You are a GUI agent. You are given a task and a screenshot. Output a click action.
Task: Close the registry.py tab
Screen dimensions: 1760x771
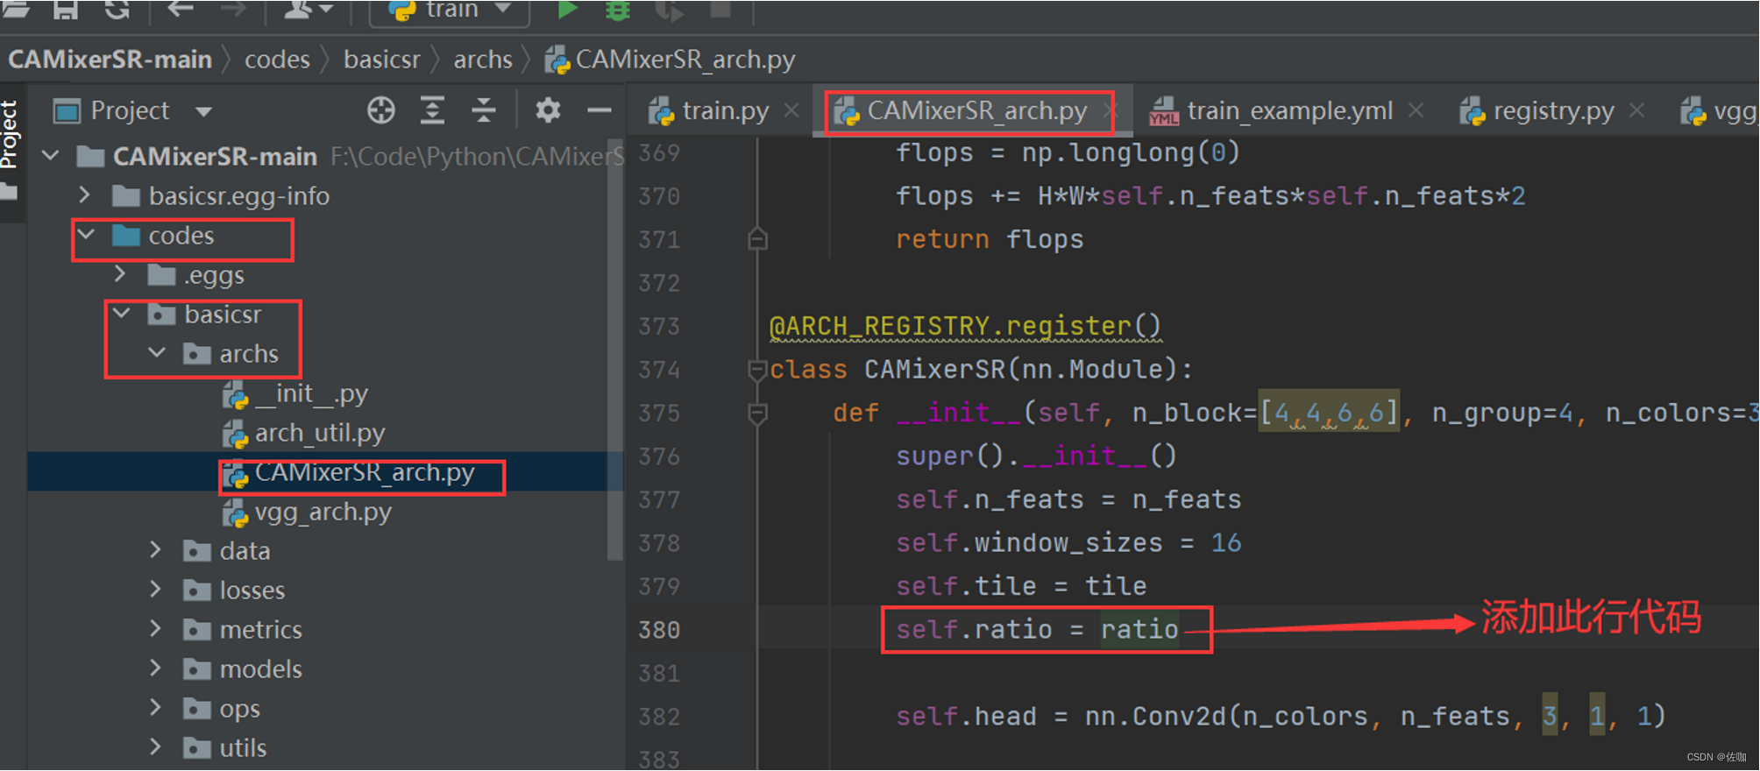pyautogui.click(x=1636, y=110)
